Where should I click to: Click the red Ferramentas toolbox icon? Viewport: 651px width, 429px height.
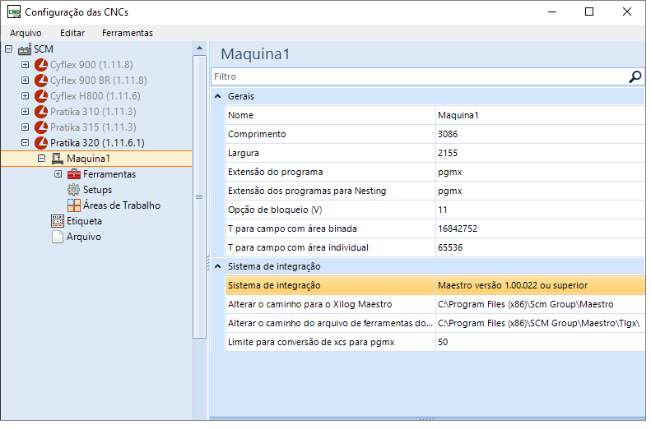(74, 174)
